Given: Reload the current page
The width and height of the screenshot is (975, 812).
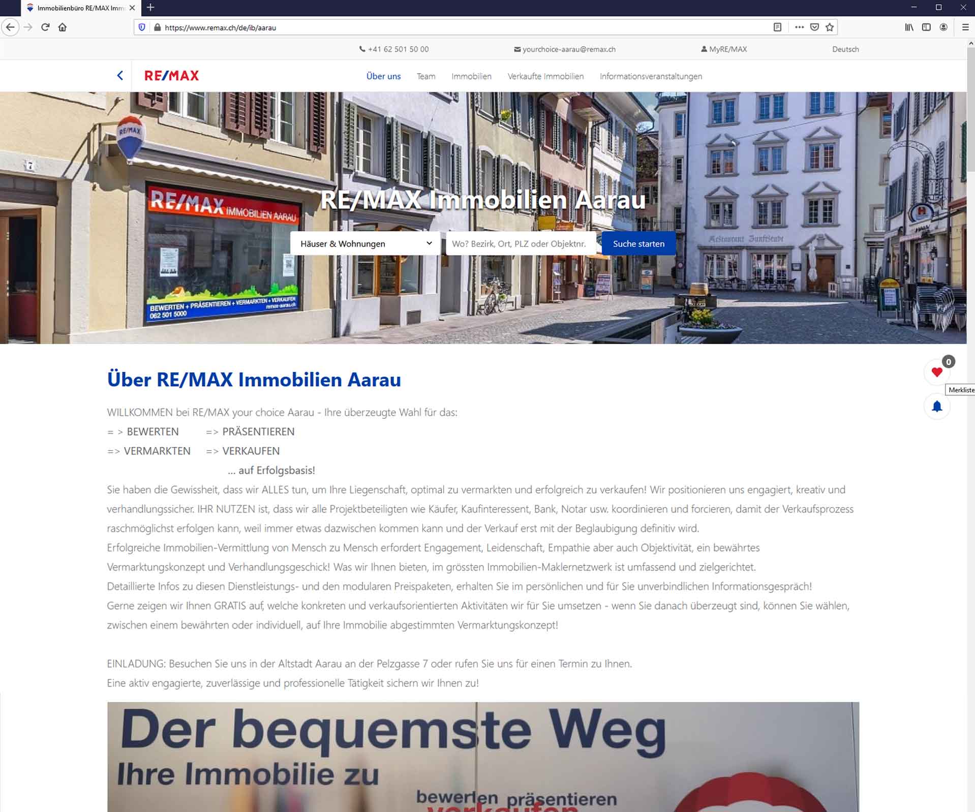Looking at the screenshot, I should 45,27.
